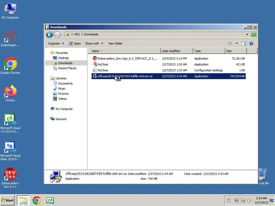Sort by Date modified column header

(177, 51)
